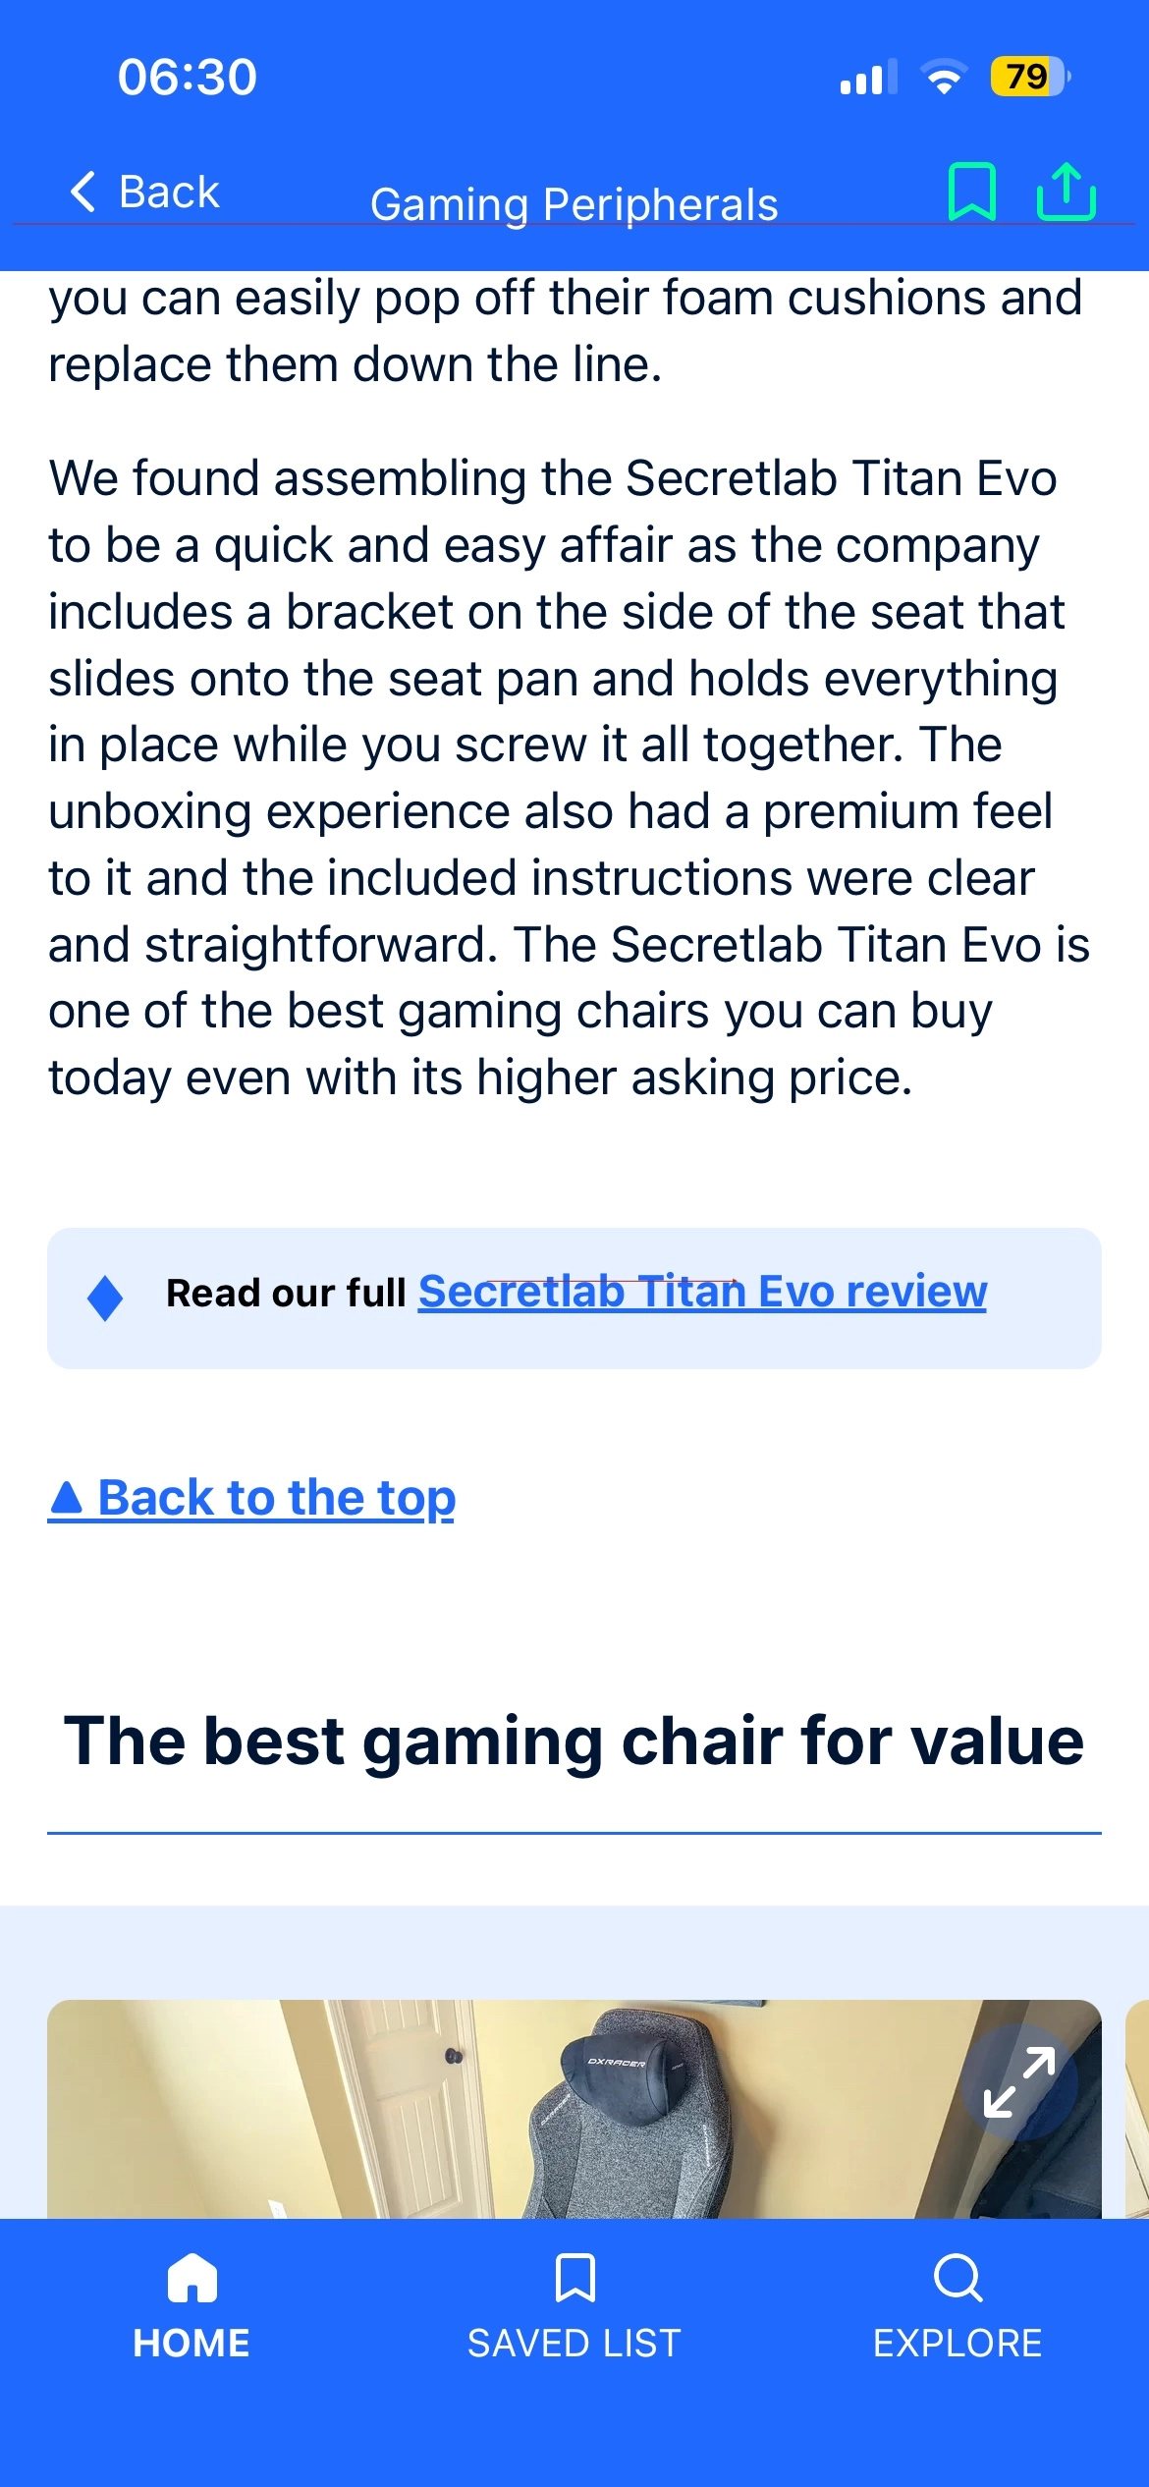
Task: Tap the back chevron arrow
Action: click(83, 191)
